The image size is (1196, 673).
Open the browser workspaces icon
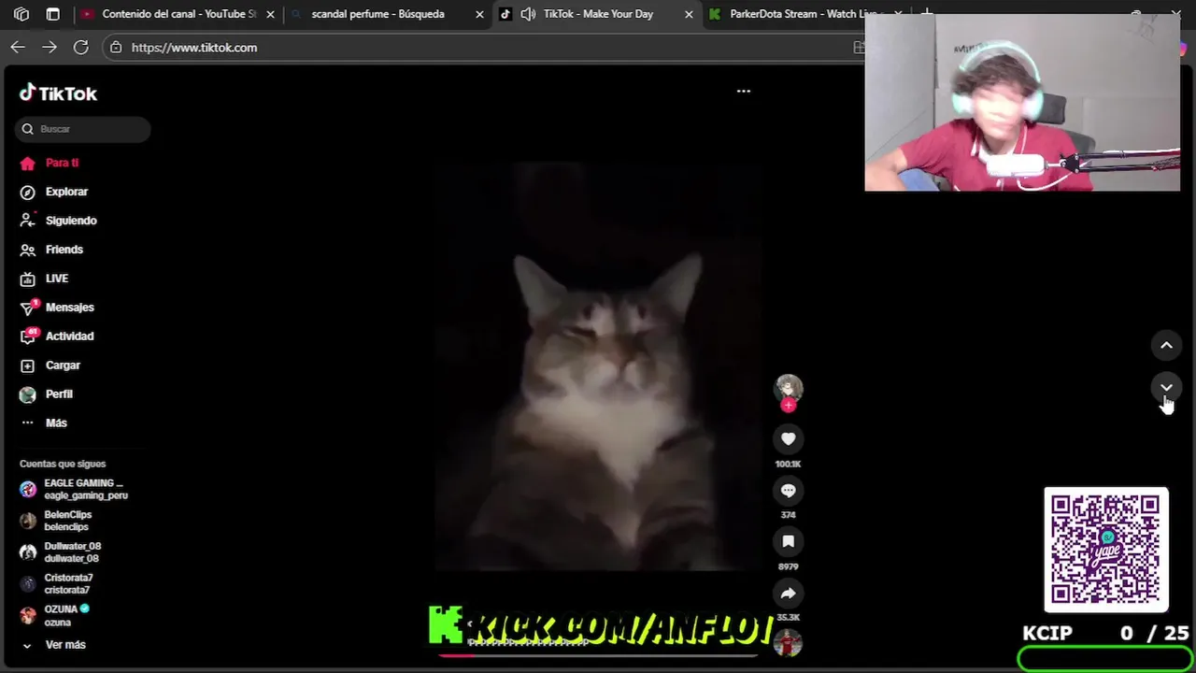21,14
